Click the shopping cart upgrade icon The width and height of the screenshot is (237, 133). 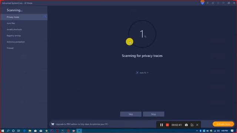pos(53,124)
